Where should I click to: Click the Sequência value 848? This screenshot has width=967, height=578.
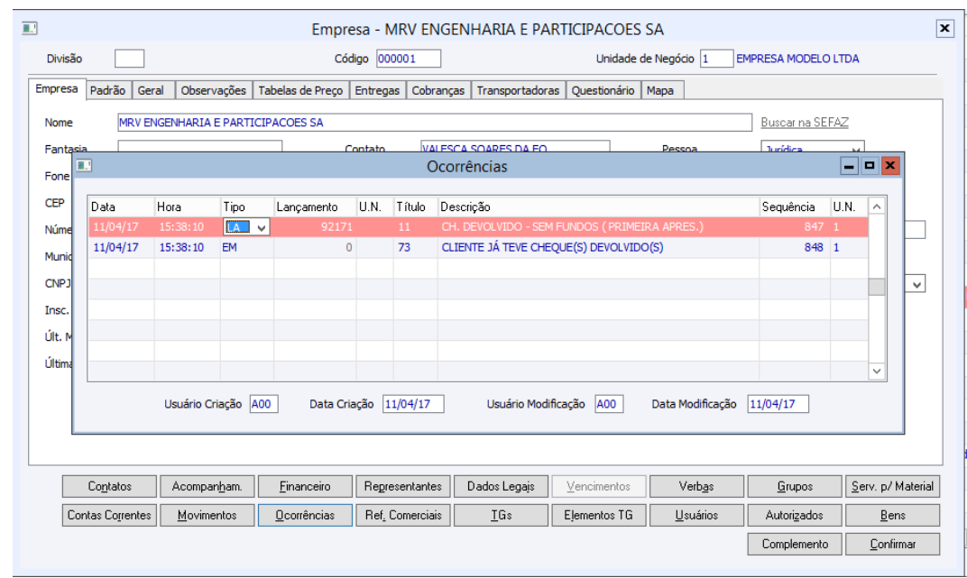click(814, 248)
